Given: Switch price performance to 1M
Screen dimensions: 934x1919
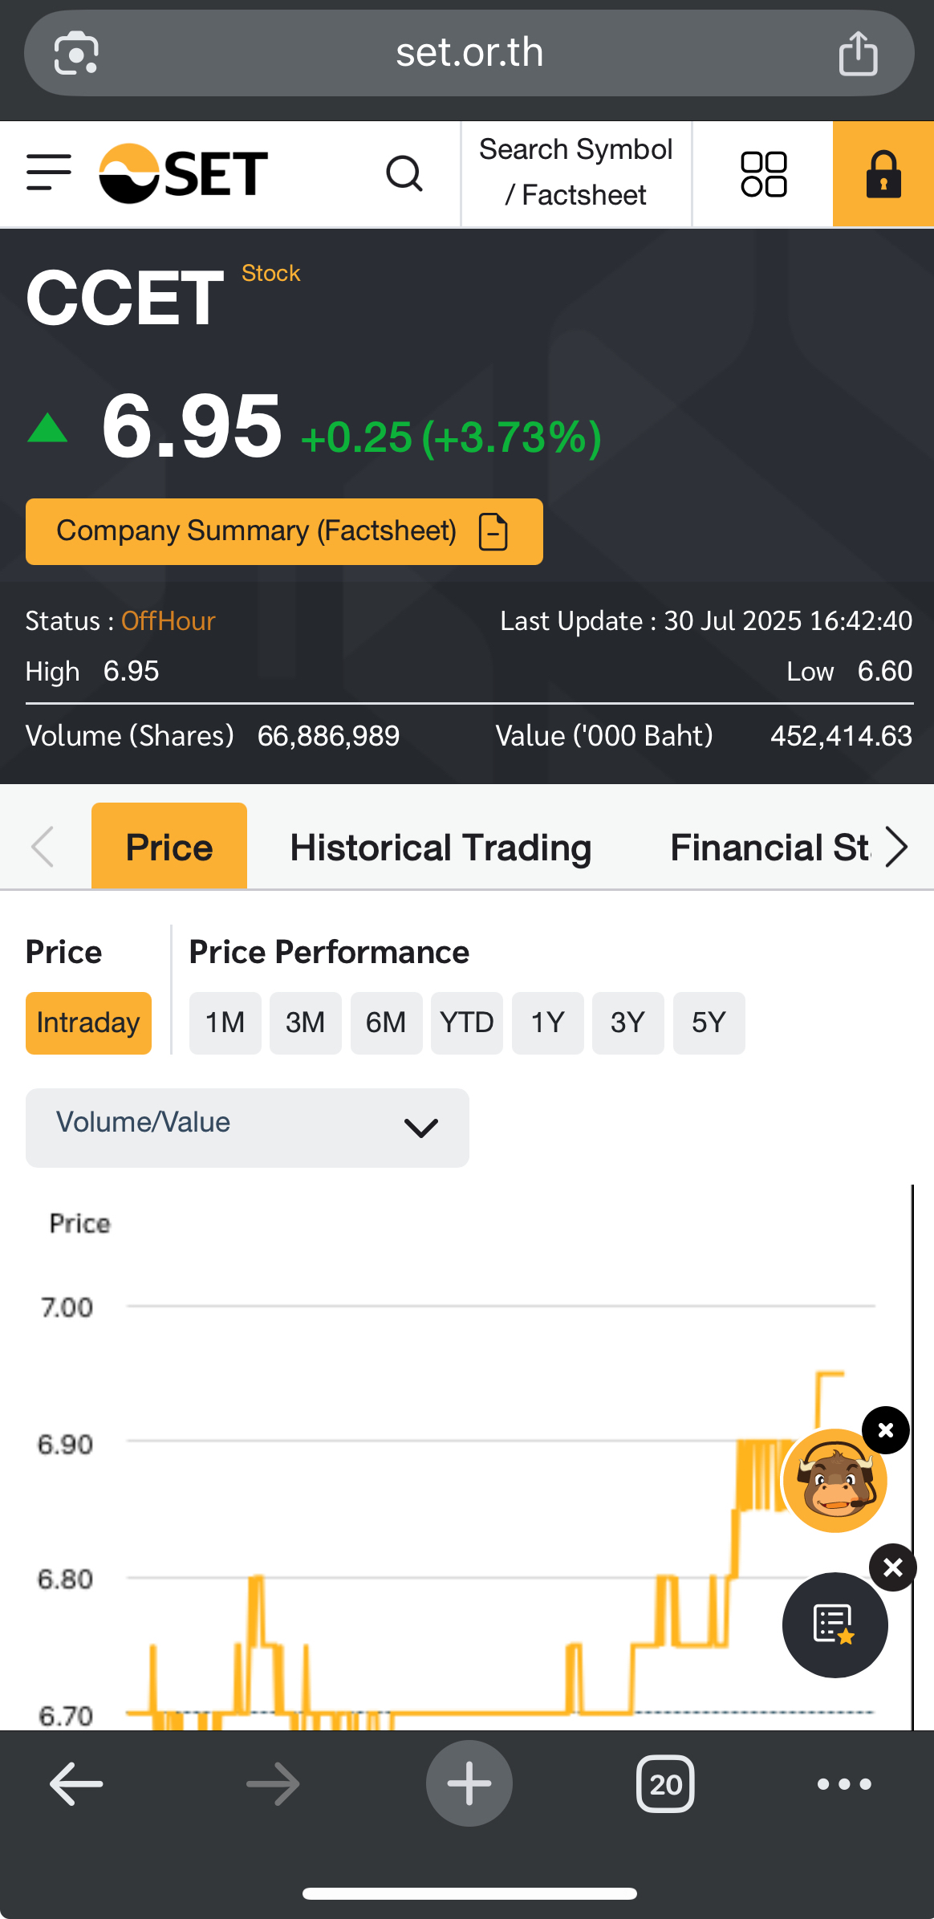Looking at the screenshot, I should tap(225, 1023).
